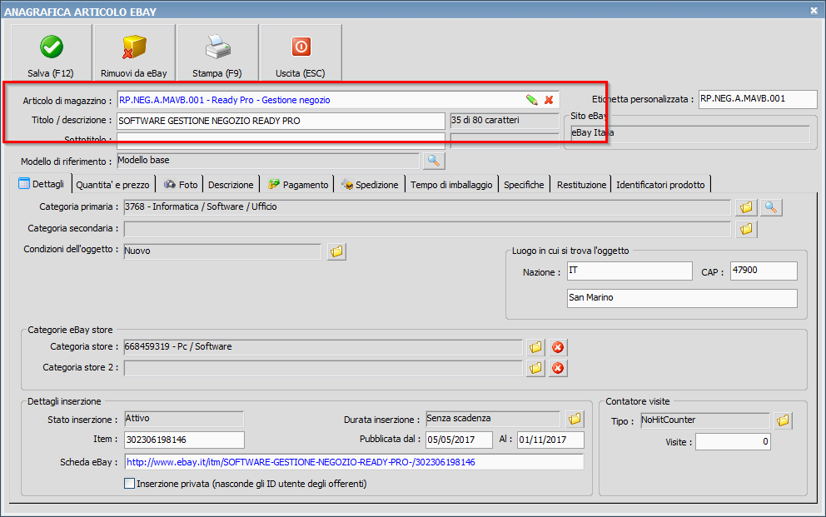Click the Categoria primaria value field
The height and width of the screenshot is (517, 826).
coord(427,207)
